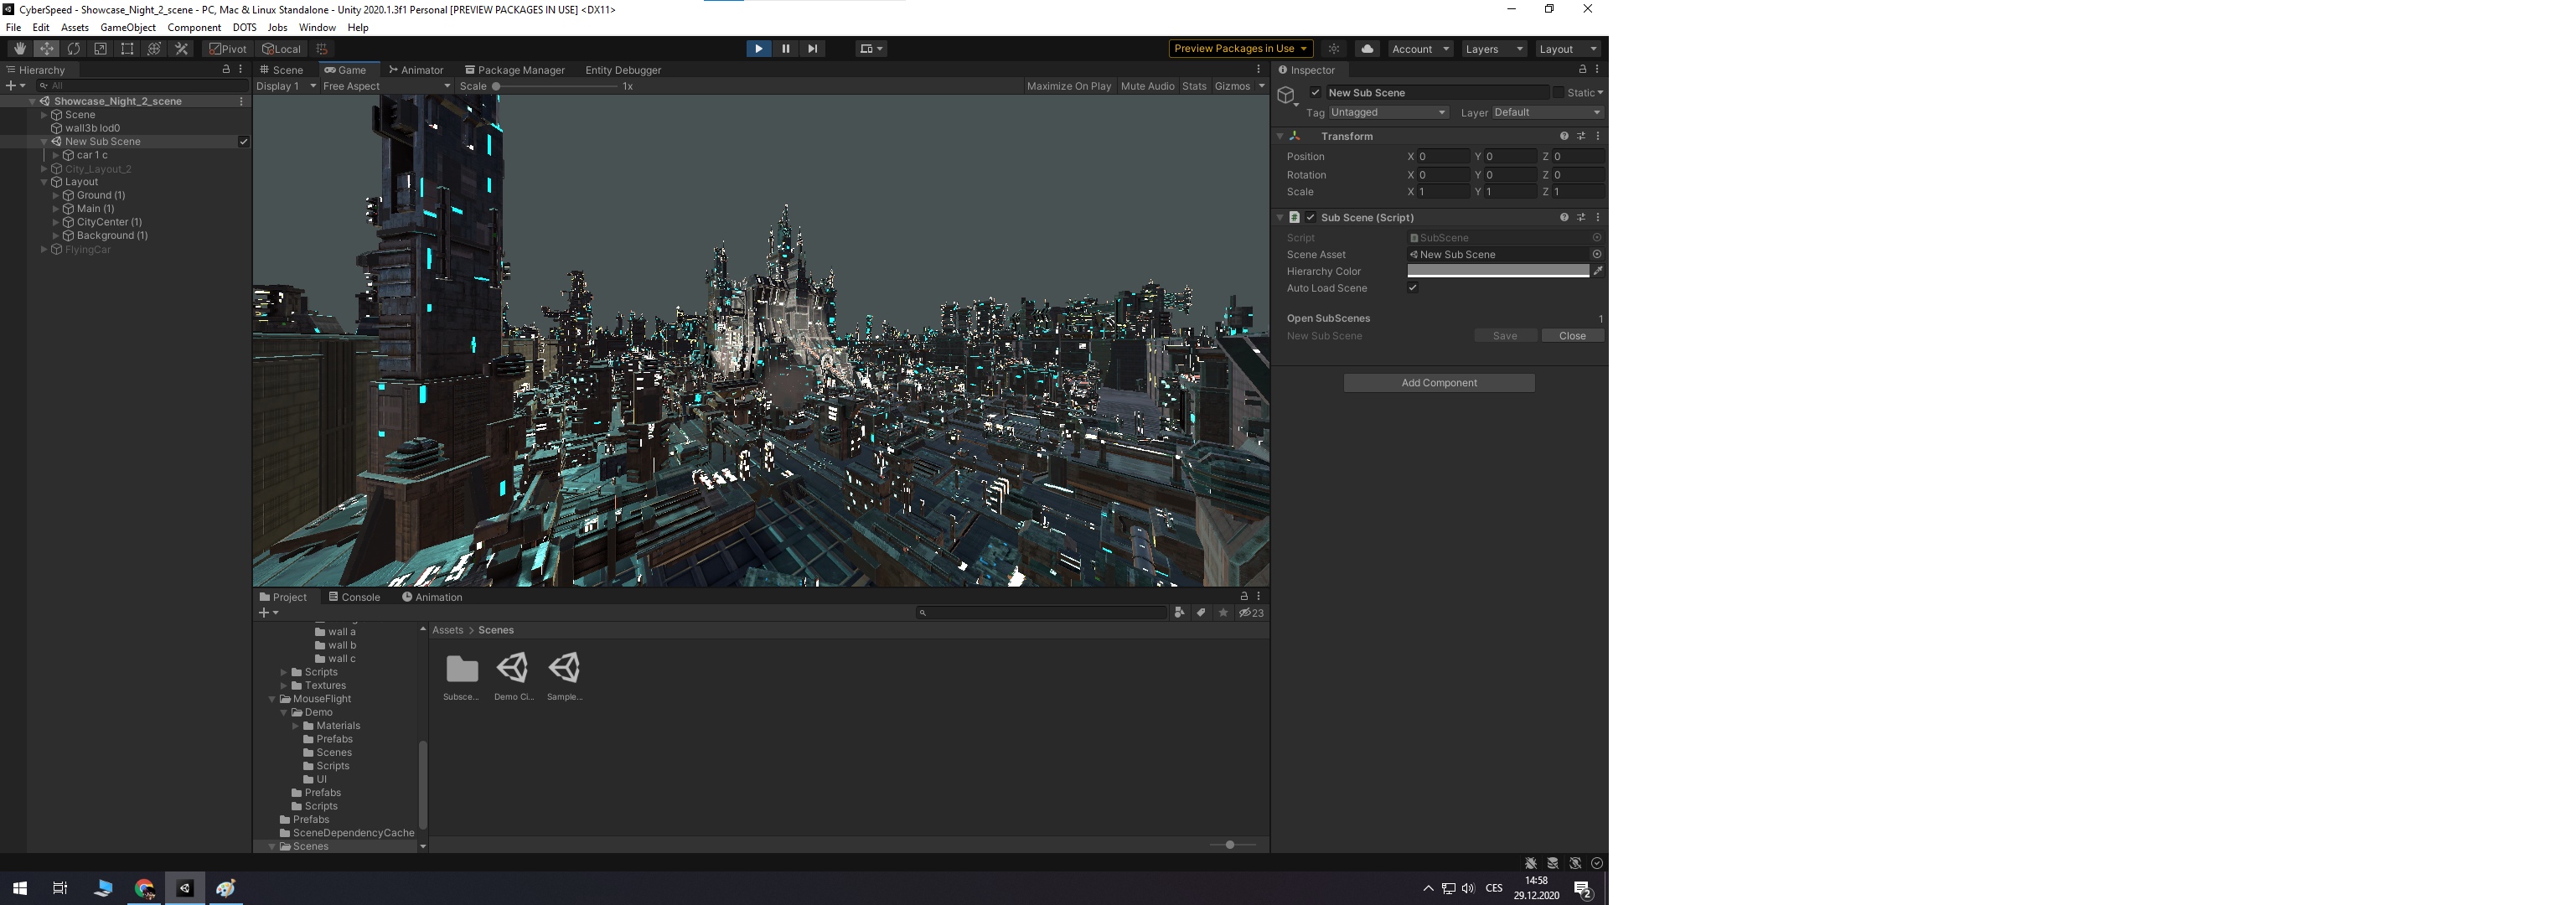Open the DOTS menu
Viewport: 2554px width, 905px height.
tap(244, 28)
